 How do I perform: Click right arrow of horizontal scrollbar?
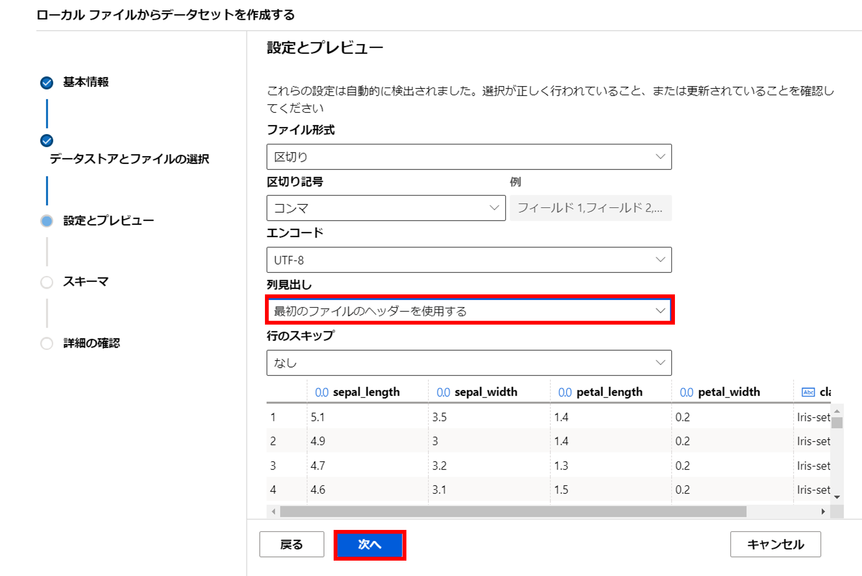pyautogui.click(x=823, y=511)
